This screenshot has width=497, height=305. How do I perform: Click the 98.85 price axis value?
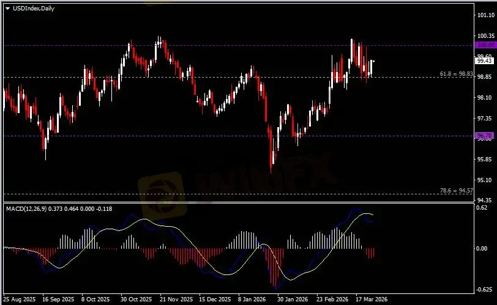[485, 77]
